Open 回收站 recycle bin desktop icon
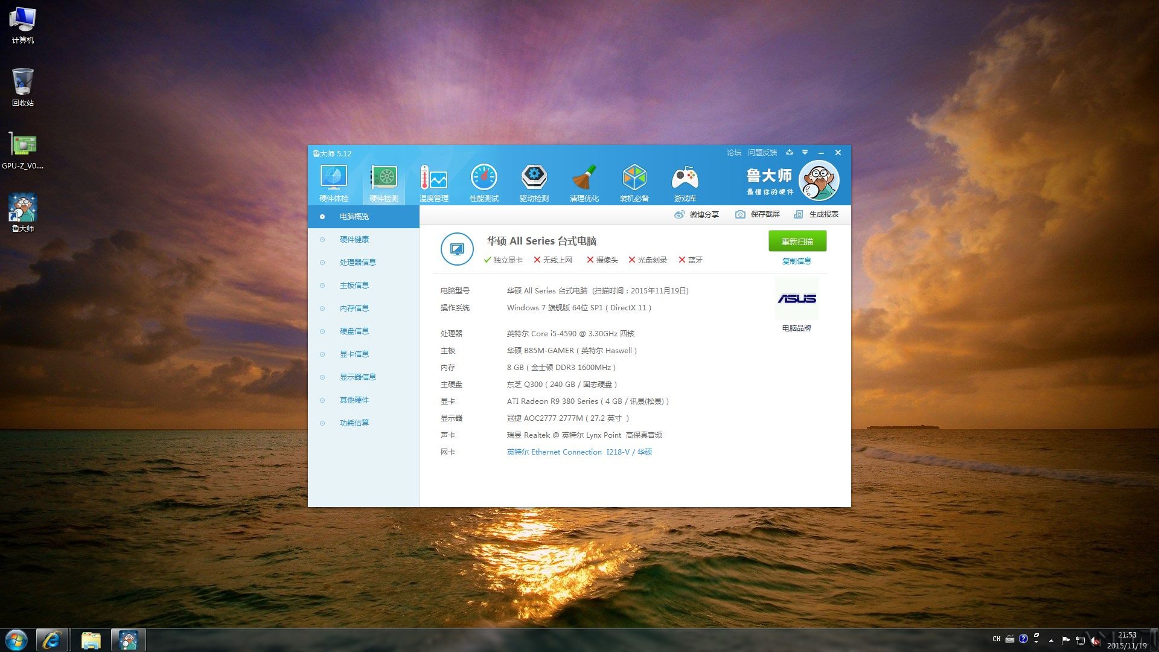 tap(23, 88)
